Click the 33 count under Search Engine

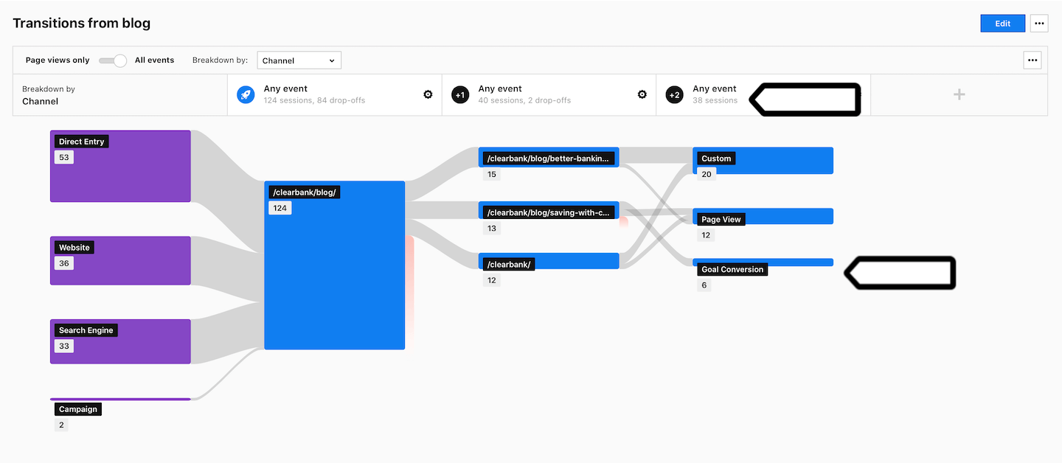(63, 346)
